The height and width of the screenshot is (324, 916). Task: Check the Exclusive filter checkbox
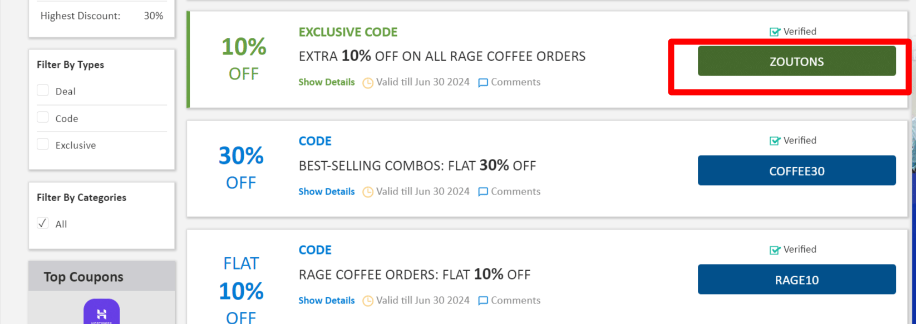click(43, 144)
